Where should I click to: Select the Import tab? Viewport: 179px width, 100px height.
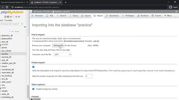coord(98,16)
